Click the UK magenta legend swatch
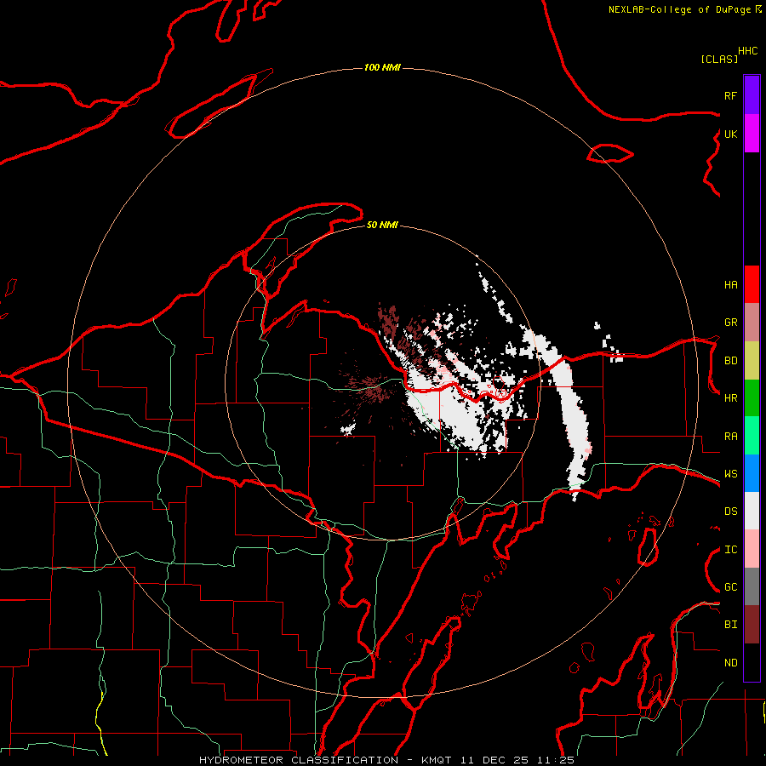The image size is (766, 766). click(752, 134)
